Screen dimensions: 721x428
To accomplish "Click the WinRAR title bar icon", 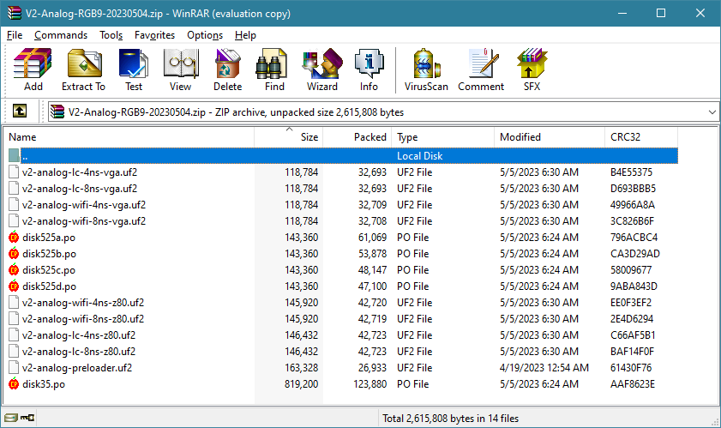I will point(15,13).
